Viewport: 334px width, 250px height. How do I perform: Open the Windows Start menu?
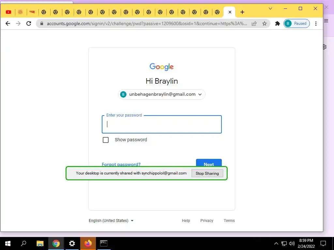[8, 243]
